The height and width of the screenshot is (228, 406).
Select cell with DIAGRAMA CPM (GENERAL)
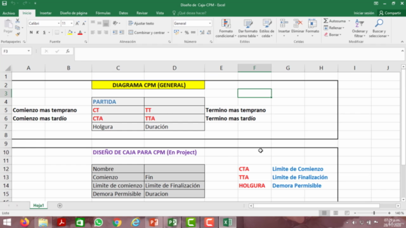[148, 85]
